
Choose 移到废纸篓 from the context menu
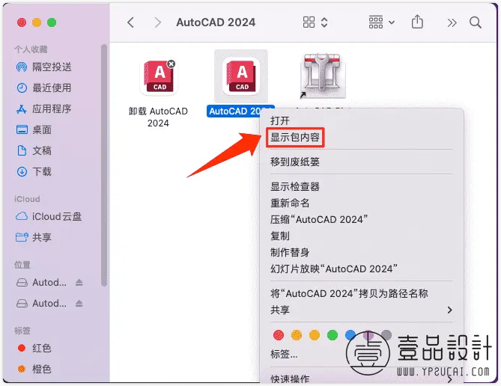point(295,162)
